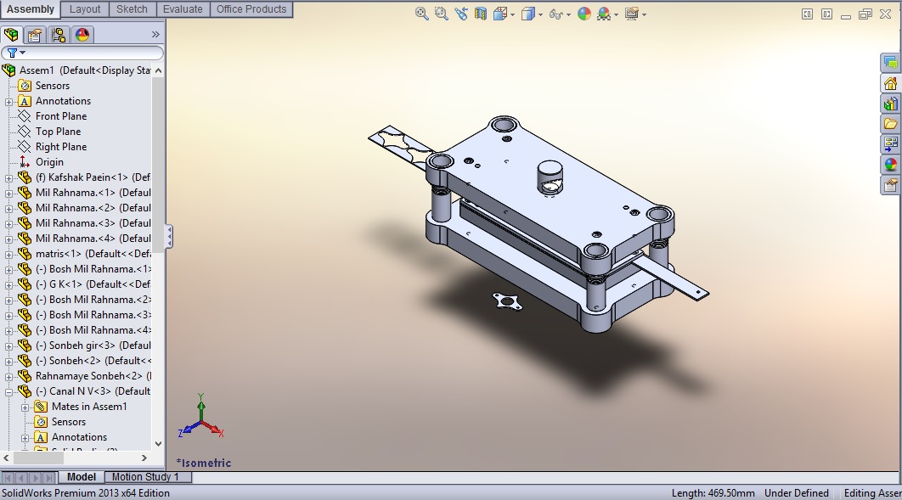Switch to the Layout tab
This screenshot has width=902, height=500.
coord(85,9)
